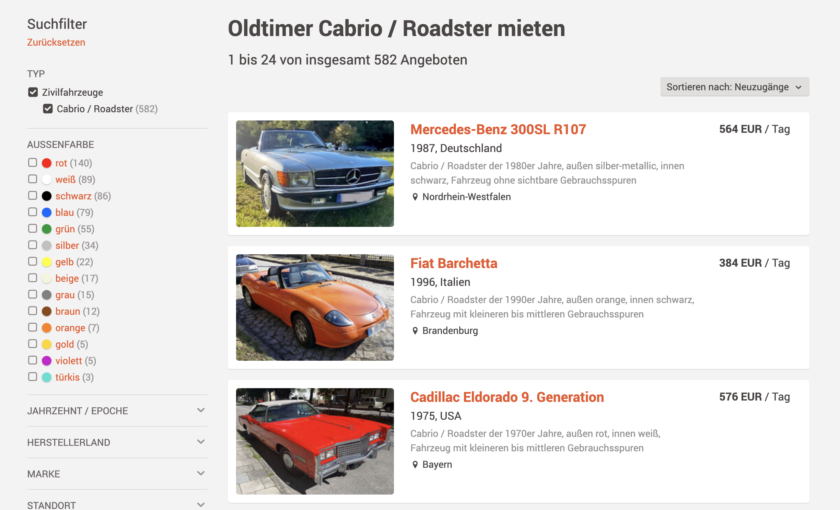This screenshot has height=510, width=840.
Task: Click the Zurücksetzen reset link
Action: 56,43
